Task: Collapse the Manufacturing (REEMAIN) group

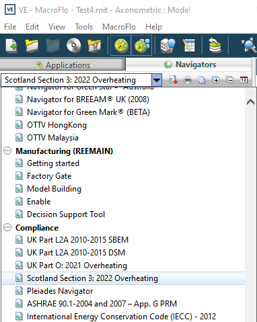Action: [7, 151]
